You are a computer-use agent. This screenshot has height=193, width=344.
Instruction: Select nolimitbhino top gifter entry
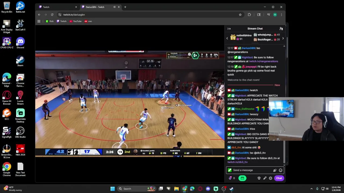pos(241,37)
